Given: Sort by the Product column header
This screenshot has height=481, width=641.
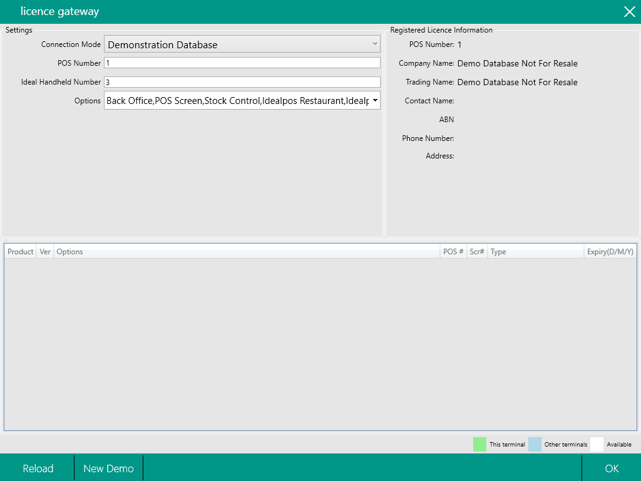Looking at the screenshot, I should pyautogui.click(x=21, y=252).
